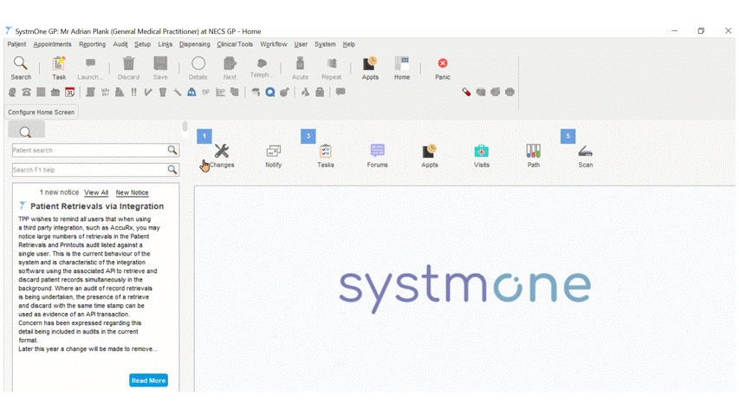Click the blue Q icon
The width and height of the screenshot is (739, 416).
pos(270,92)
